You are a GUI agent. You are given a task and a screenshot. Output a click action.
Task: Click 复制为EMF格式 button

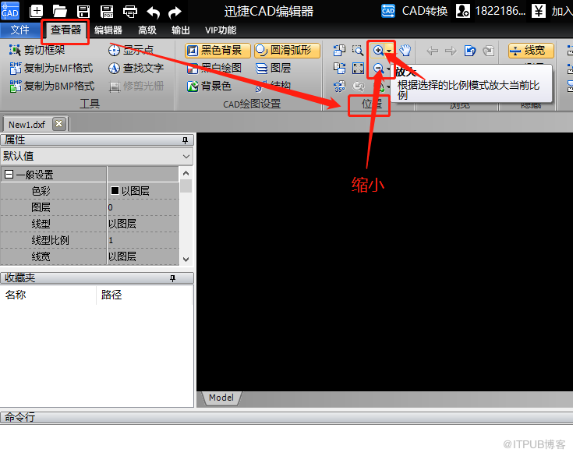coord(51,68)
